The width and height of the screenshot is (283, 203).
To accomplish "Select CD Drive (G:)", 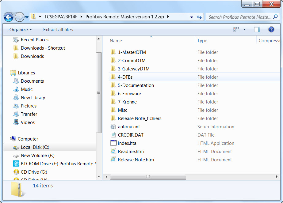I will 30,172.
